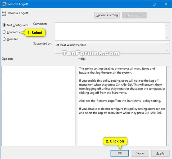Select the Not Configured radio button
Image resolution: width=172 pixels, height=159 pixels.
pyautogui.click(x=4, y=25)
